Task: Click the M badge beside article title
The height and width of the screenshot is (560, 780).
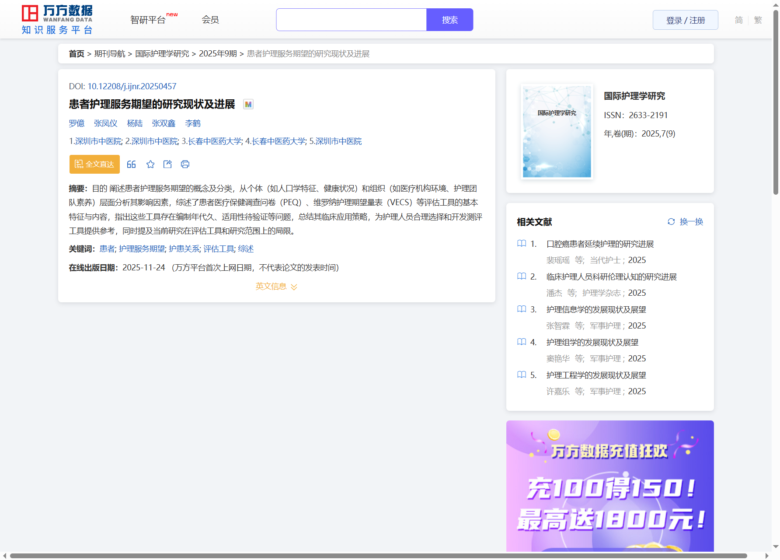Action: click(248, 105)
